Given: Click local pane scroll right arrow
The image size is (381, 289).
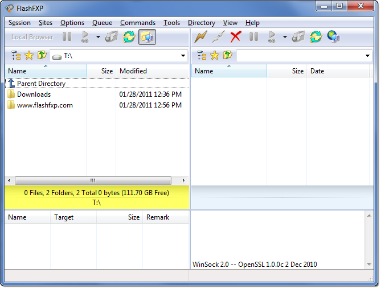Looking at the screenshot, I should point(184,180).
